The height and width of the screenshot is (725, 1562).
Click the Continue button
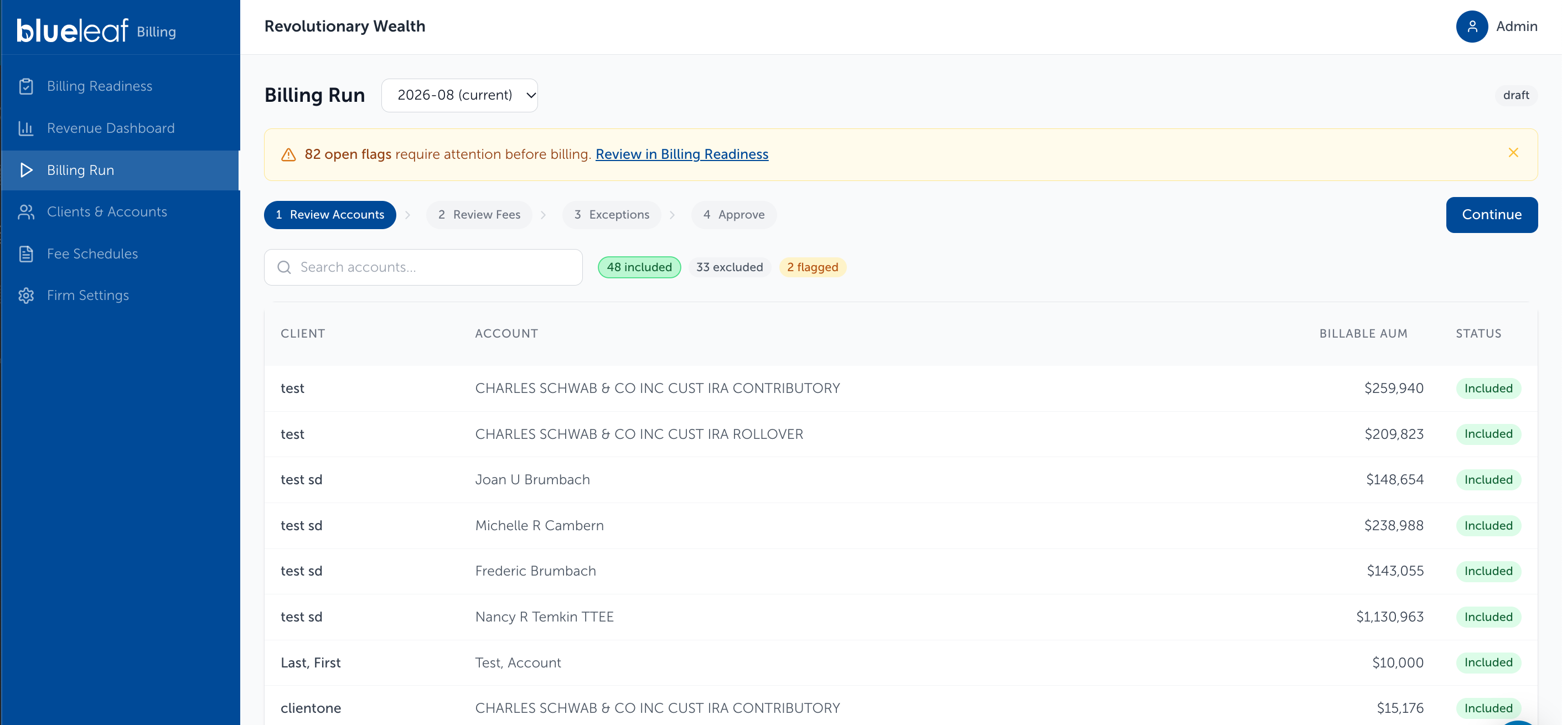pyautogui.click(x=1492, y=215)
